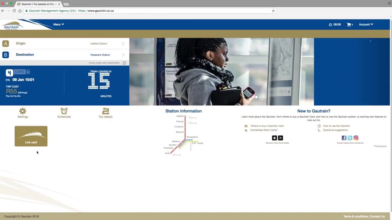
Task: Click the swap origin and destination icon
Action: pyautogui.click(x=124, y=63)
